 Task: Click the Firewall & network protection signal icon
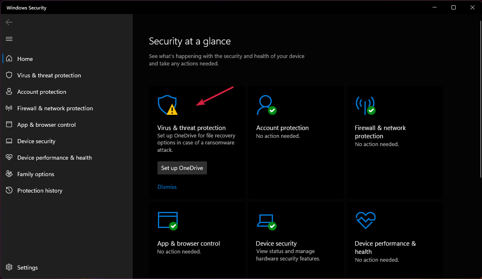pyautogui.click(x=365, y=105)
